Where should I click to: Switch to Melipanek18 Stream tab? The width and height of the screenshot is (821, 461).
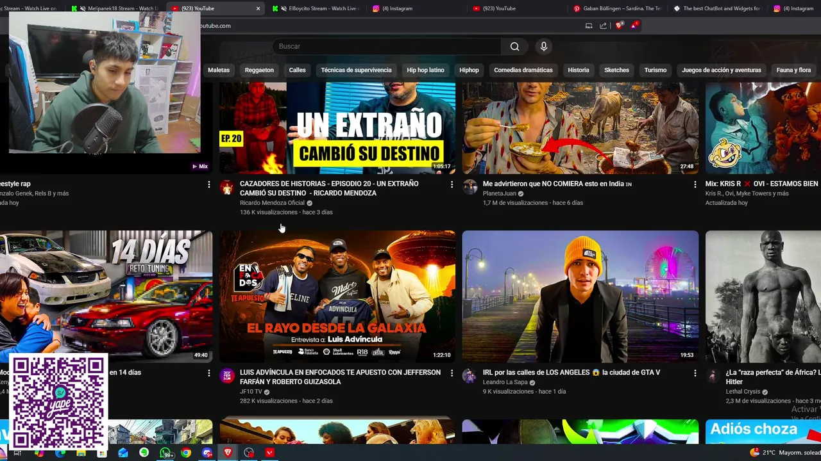[x=115, y=8]
